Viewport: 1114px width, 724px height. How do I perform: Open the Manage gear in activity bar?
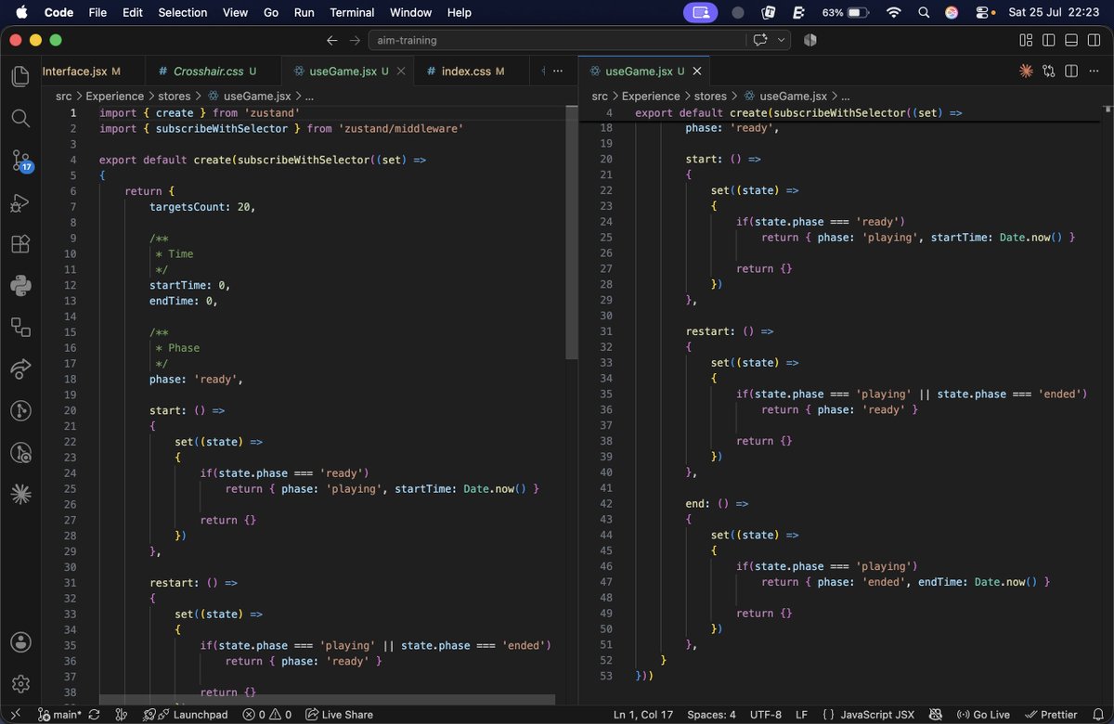(20, 684)
